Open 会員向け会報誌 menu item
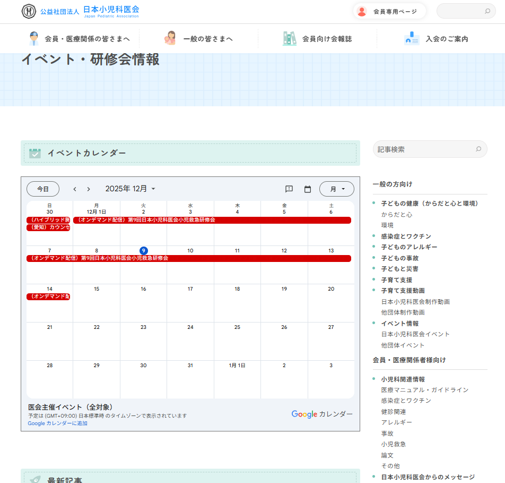 [x=317, y=39]
